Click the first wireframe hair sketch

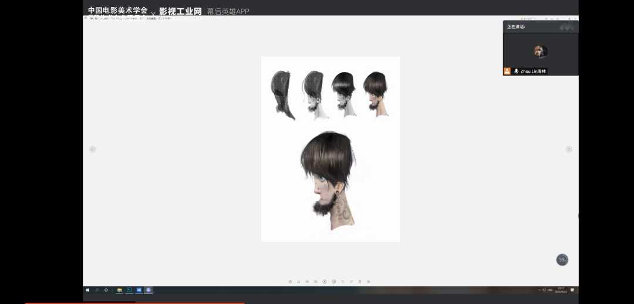click(282, 95)
